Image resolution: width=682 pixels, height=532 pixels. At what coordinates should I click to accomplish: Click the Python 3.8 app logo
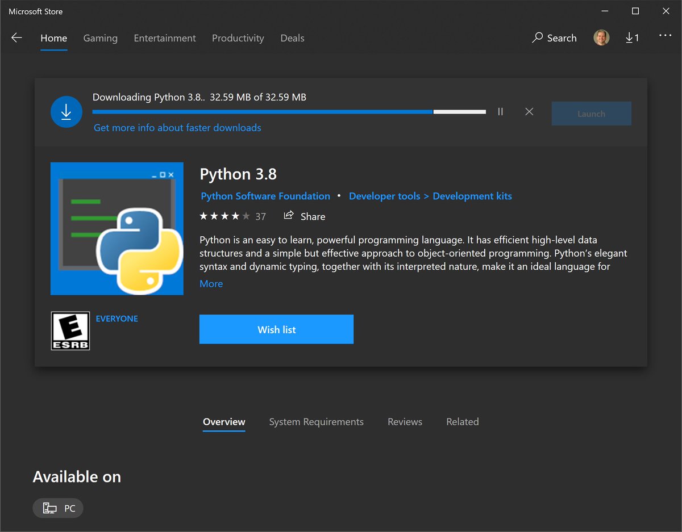coord(117,229)
